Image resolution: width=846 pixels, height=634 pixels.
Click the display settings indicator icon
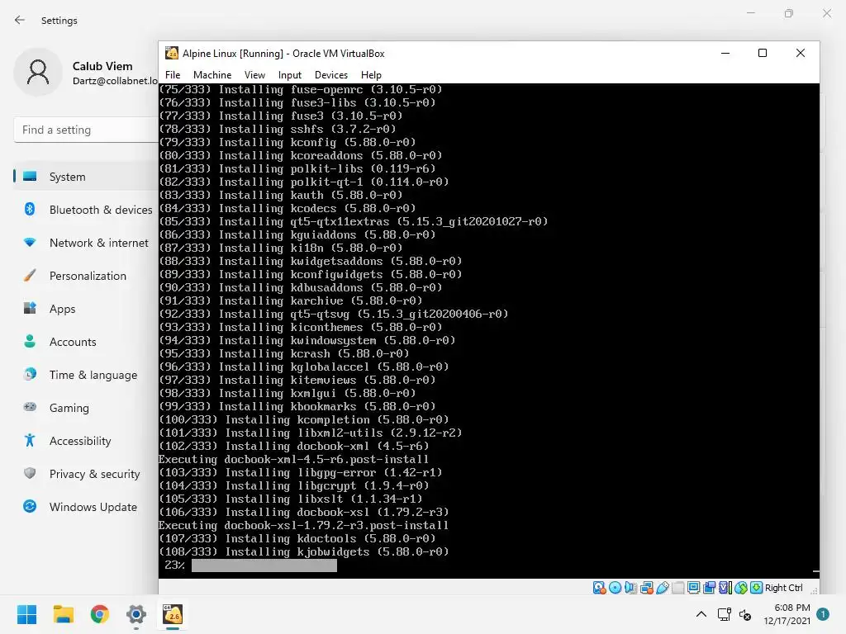click(x=694, y=588)
